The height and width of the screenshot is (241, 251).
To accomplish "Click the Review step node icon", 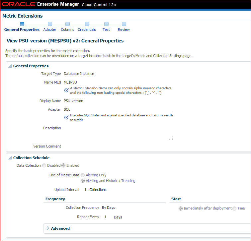I will click(x=124, y=24).
